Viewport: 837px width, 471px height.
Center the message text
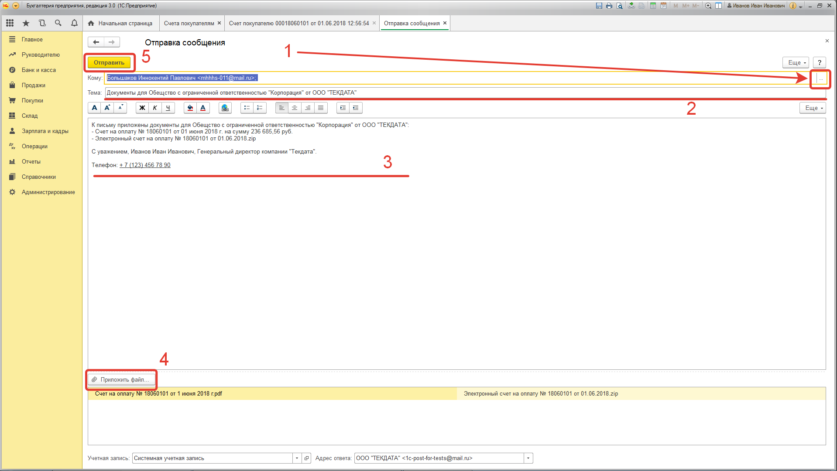(x=295, y=108)
